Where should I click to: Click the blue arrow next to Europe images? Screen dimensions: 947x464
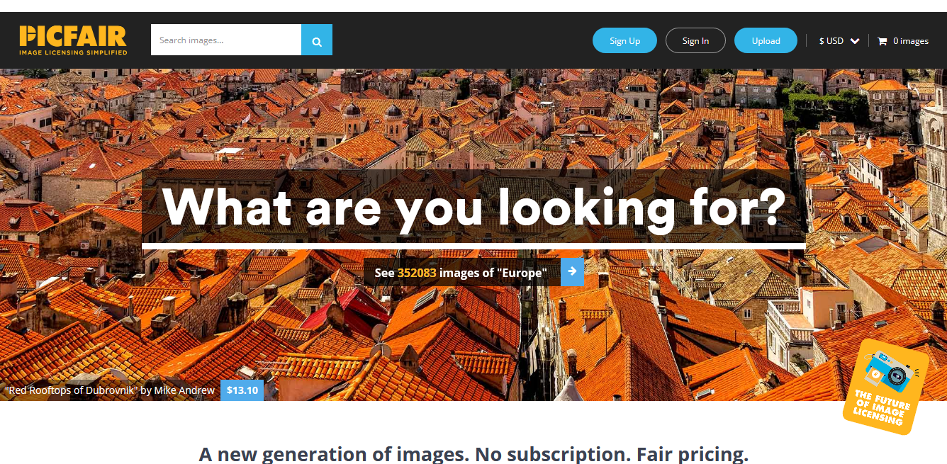[x=572, y=272]
